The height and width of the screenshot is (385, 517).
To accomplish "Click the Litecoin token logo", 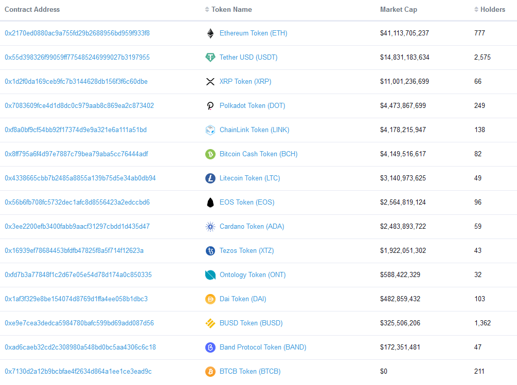I will click(210, 178).
